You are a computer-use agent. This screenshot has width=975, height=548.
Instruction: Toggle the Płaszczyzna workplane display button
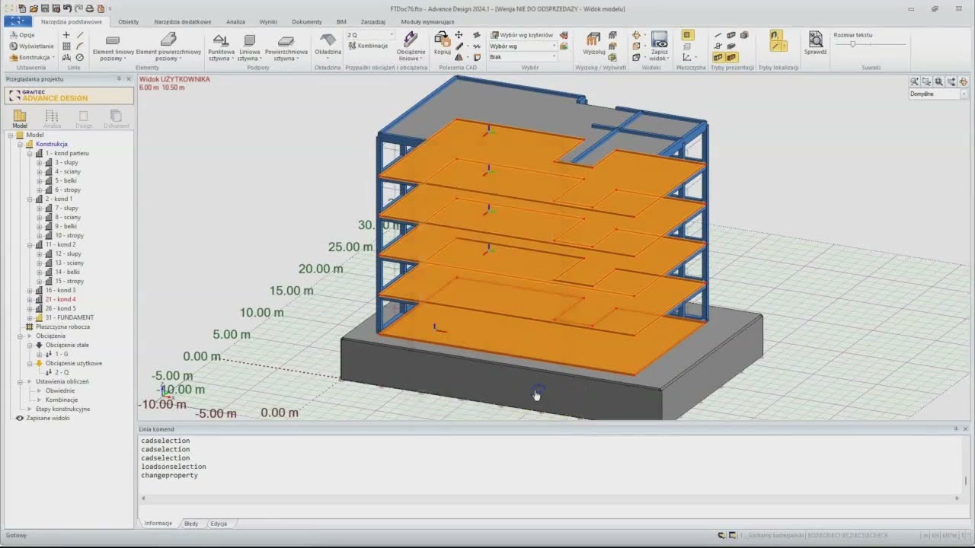point(687,35)
